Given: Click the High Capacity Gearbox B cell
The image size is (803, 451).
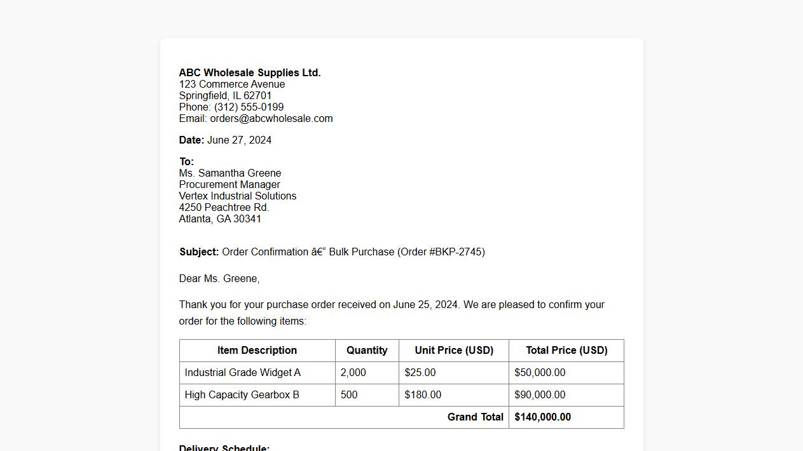Looking at the screenshot, I should (242, 395).
